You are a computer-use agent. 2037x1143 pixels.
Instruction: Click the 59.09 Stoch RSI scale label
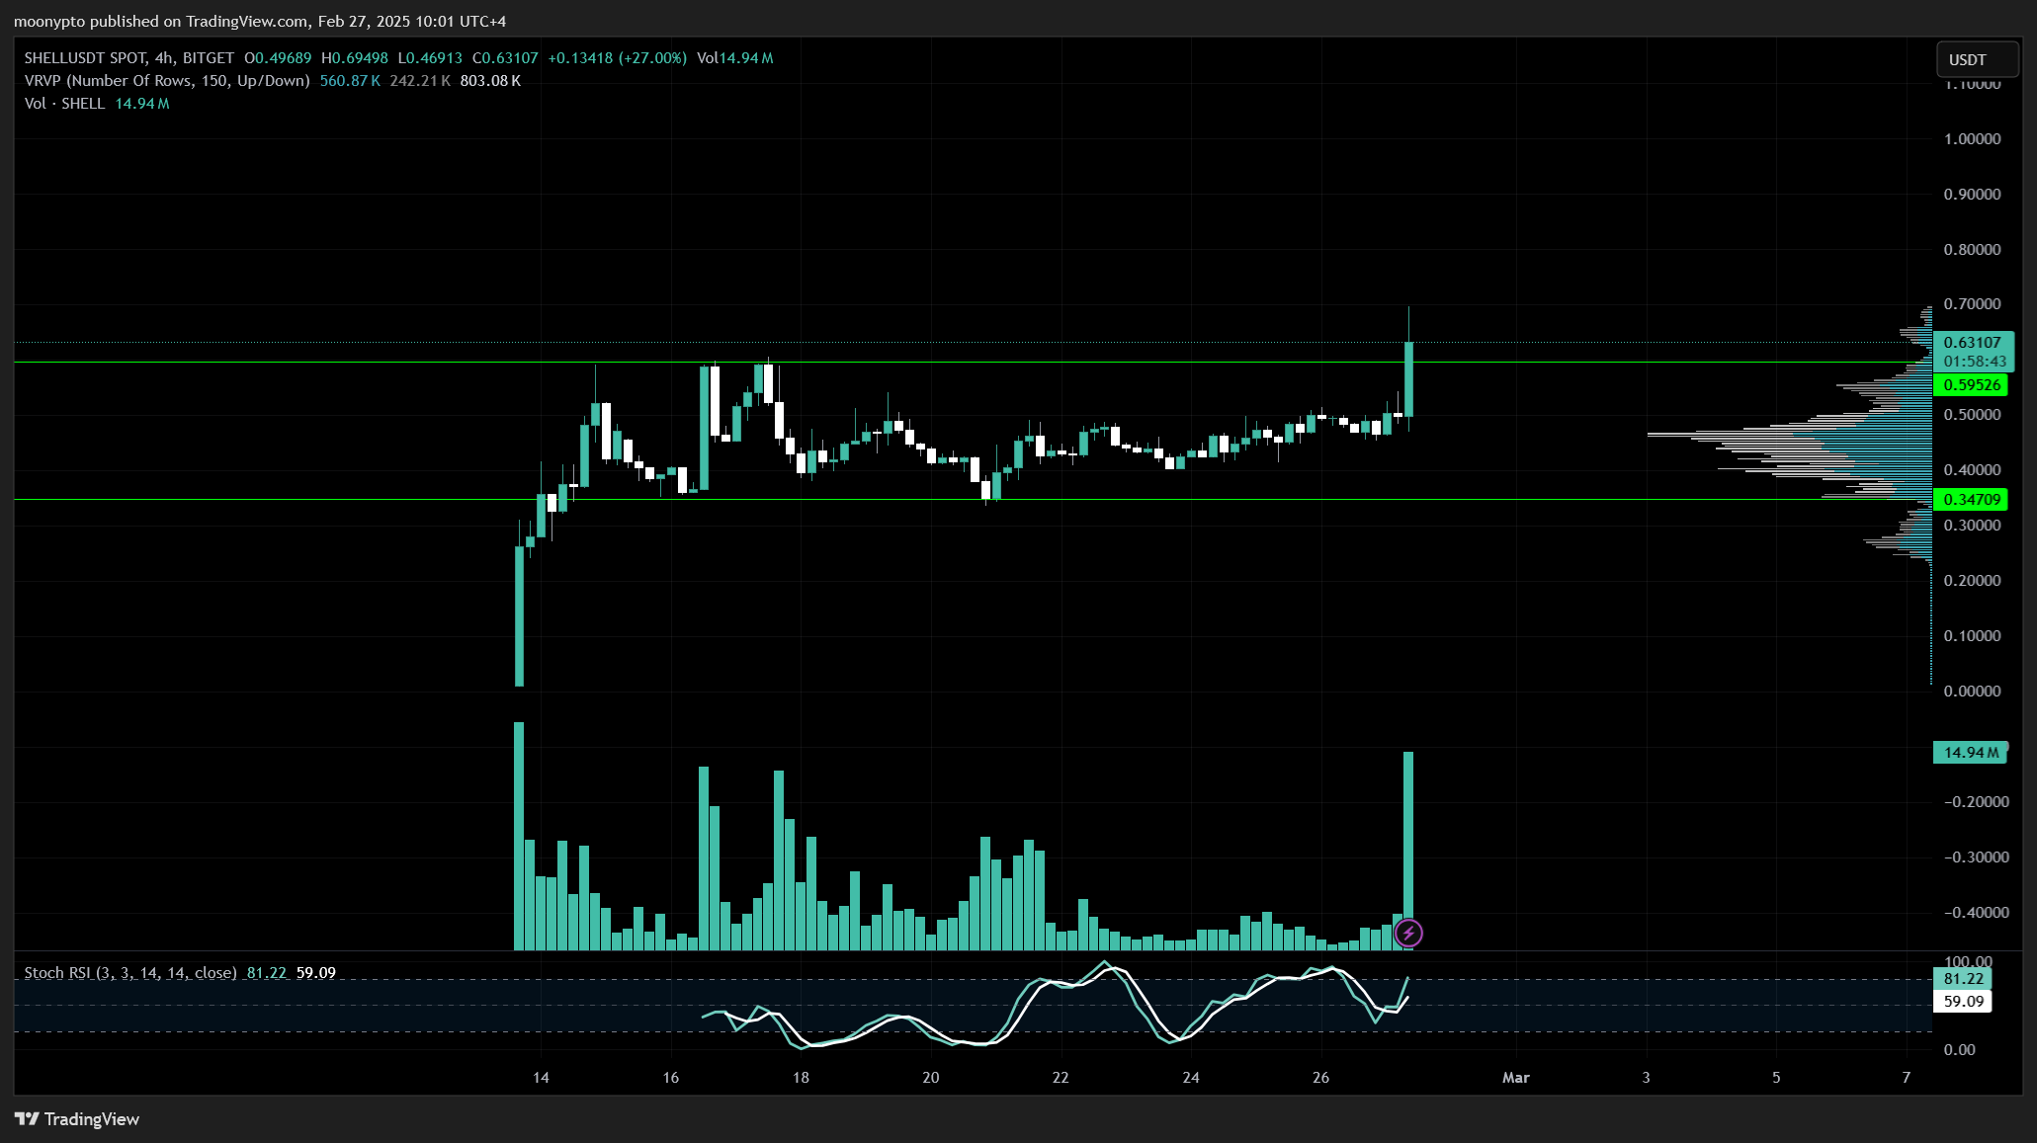1963,1002
